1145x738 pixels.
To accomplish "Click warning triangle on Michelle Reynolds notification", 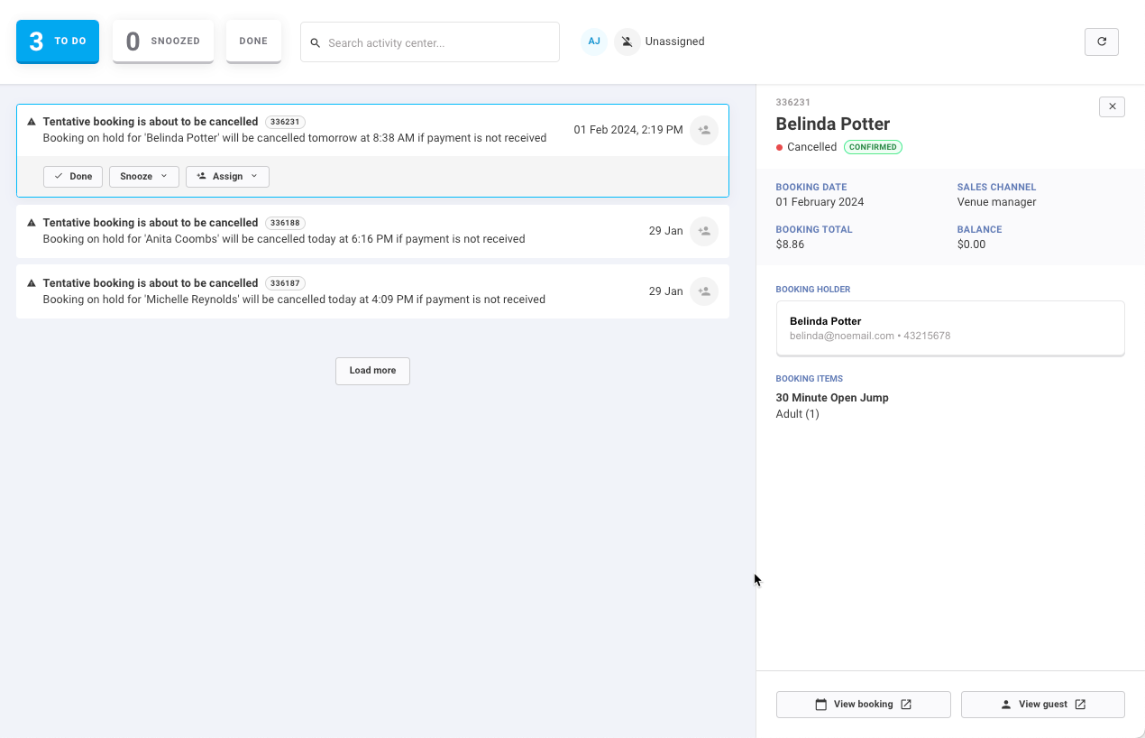I will coord(32,283).
